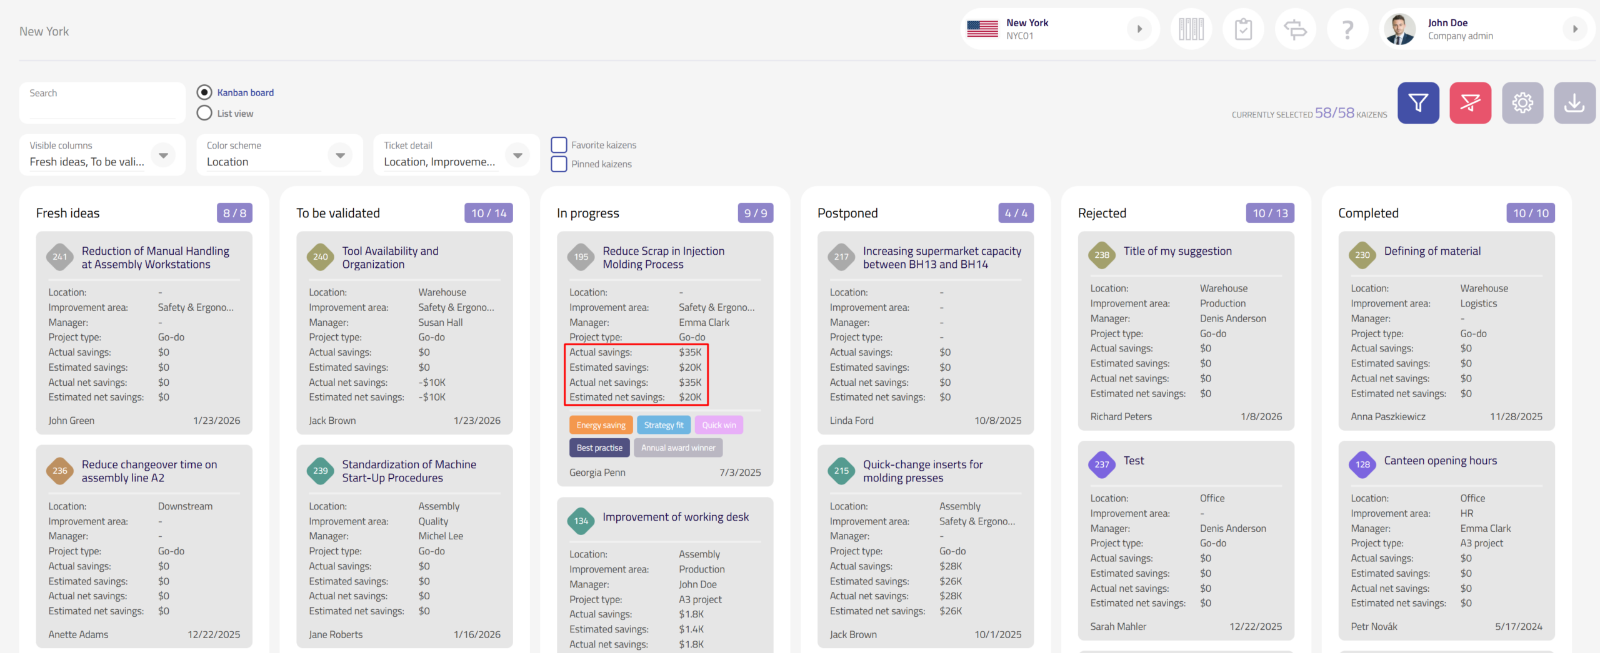The height and width of the screenshot is (653, 1600).
Task: Enable the Favorite kaizens checkbox
Action: tap(559, 145)
